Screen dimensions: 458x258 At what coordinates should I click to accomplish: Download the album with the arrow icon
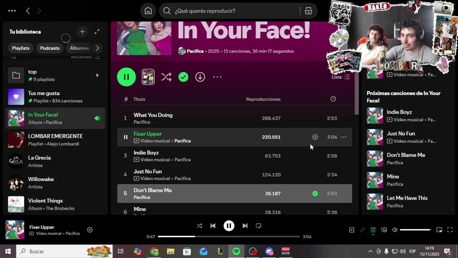pos(200,77)
